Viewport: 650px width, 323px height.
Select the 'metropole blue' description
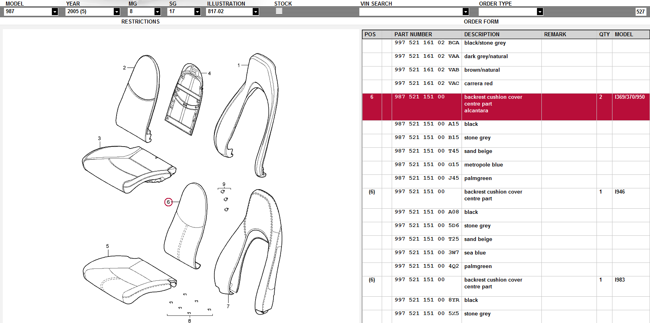(484, 165)
